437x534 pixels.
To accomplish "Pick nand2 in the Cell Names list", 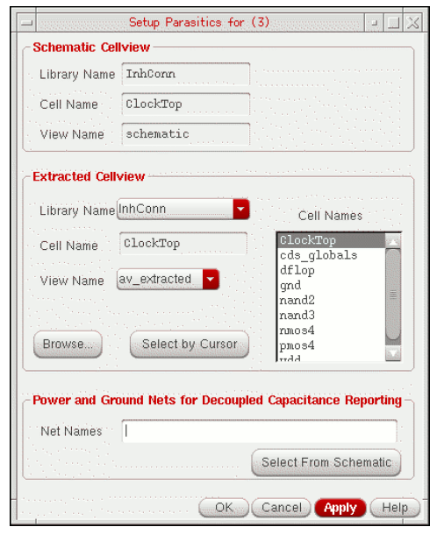I will click(331, 301).
